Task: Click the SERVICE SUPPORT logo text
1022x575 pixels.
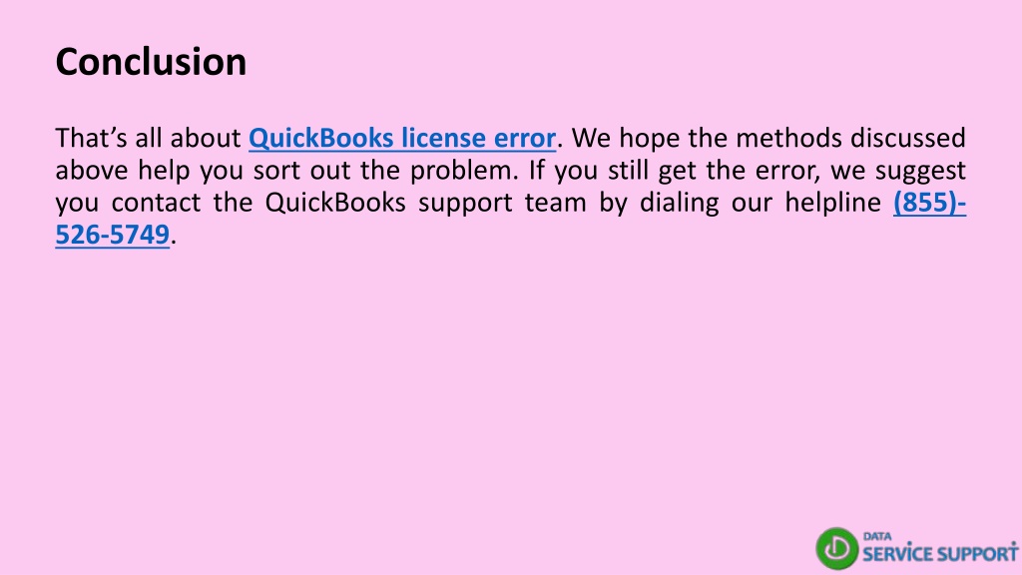Action: [x=940, y=553]
